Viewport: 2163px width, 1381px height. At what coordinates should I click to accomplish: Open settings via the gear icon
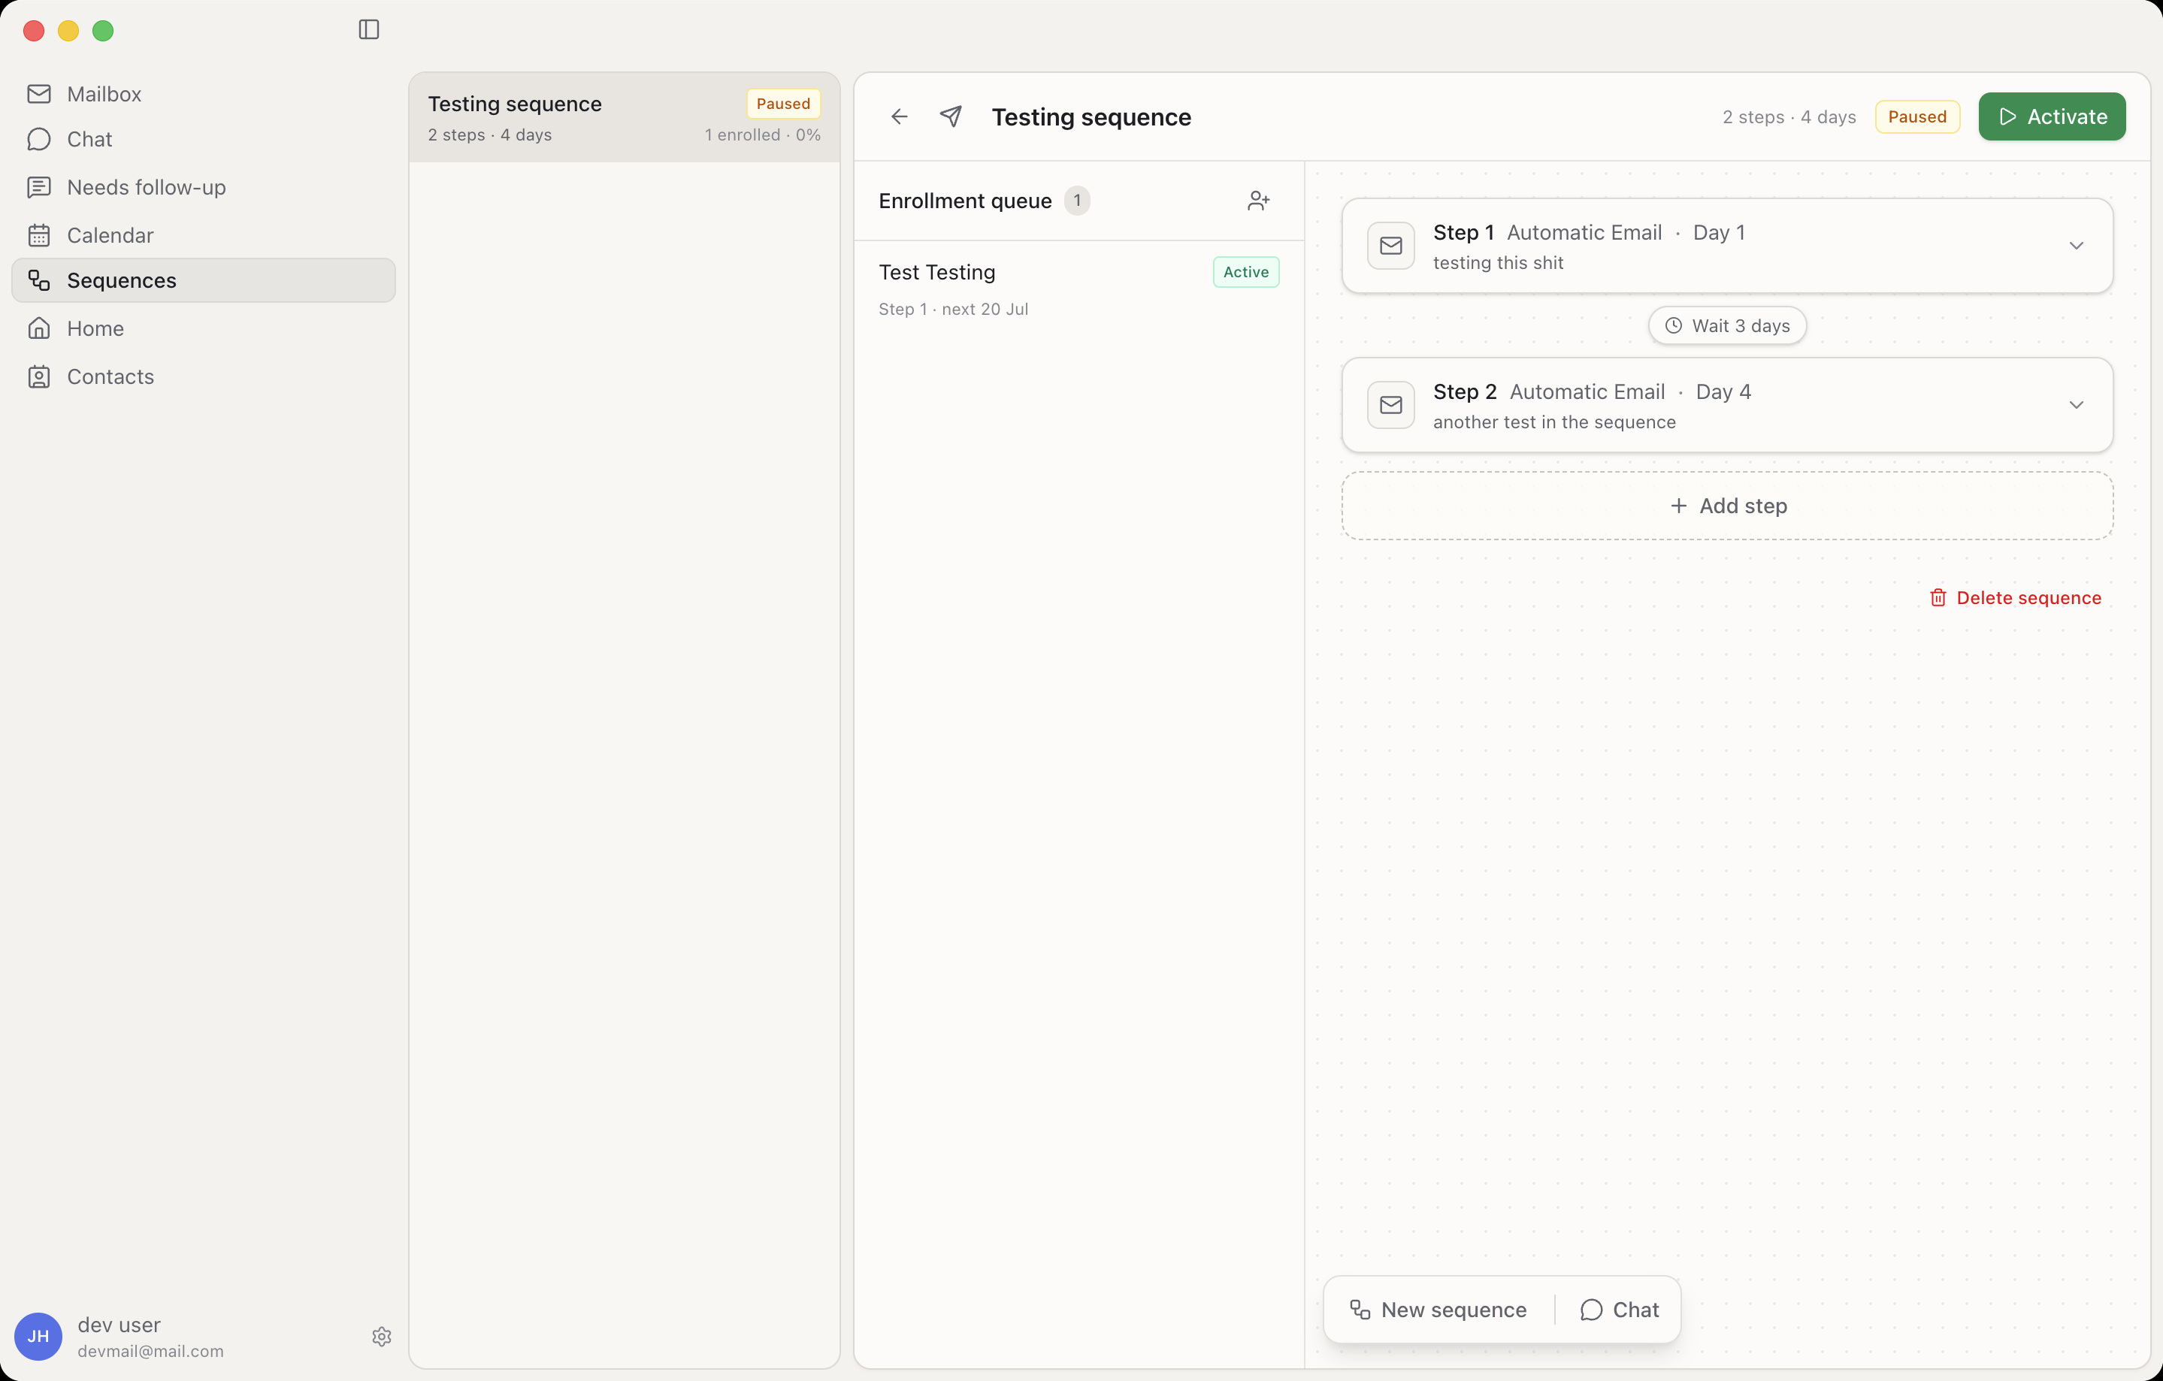tap(382, 1336)
